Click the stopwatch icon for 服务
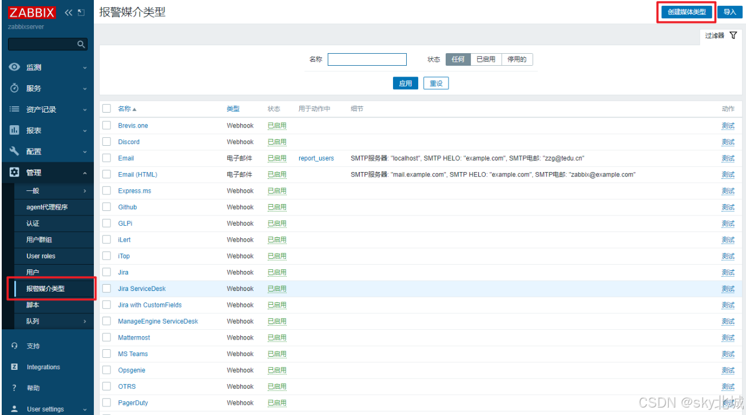 point(14,88)
